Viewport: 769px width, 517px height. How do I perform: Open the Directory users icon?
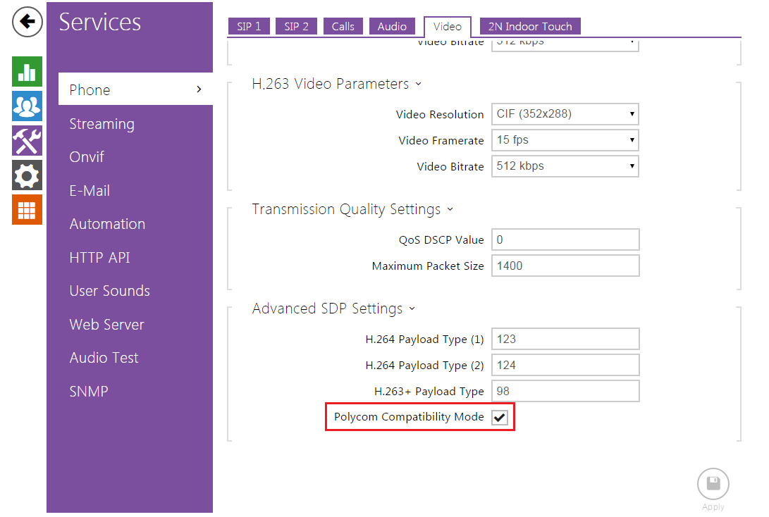coord(27,106)
